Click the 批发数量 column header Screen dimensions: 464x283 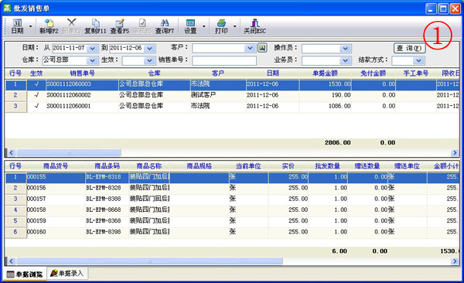click(x=328, y=165)
